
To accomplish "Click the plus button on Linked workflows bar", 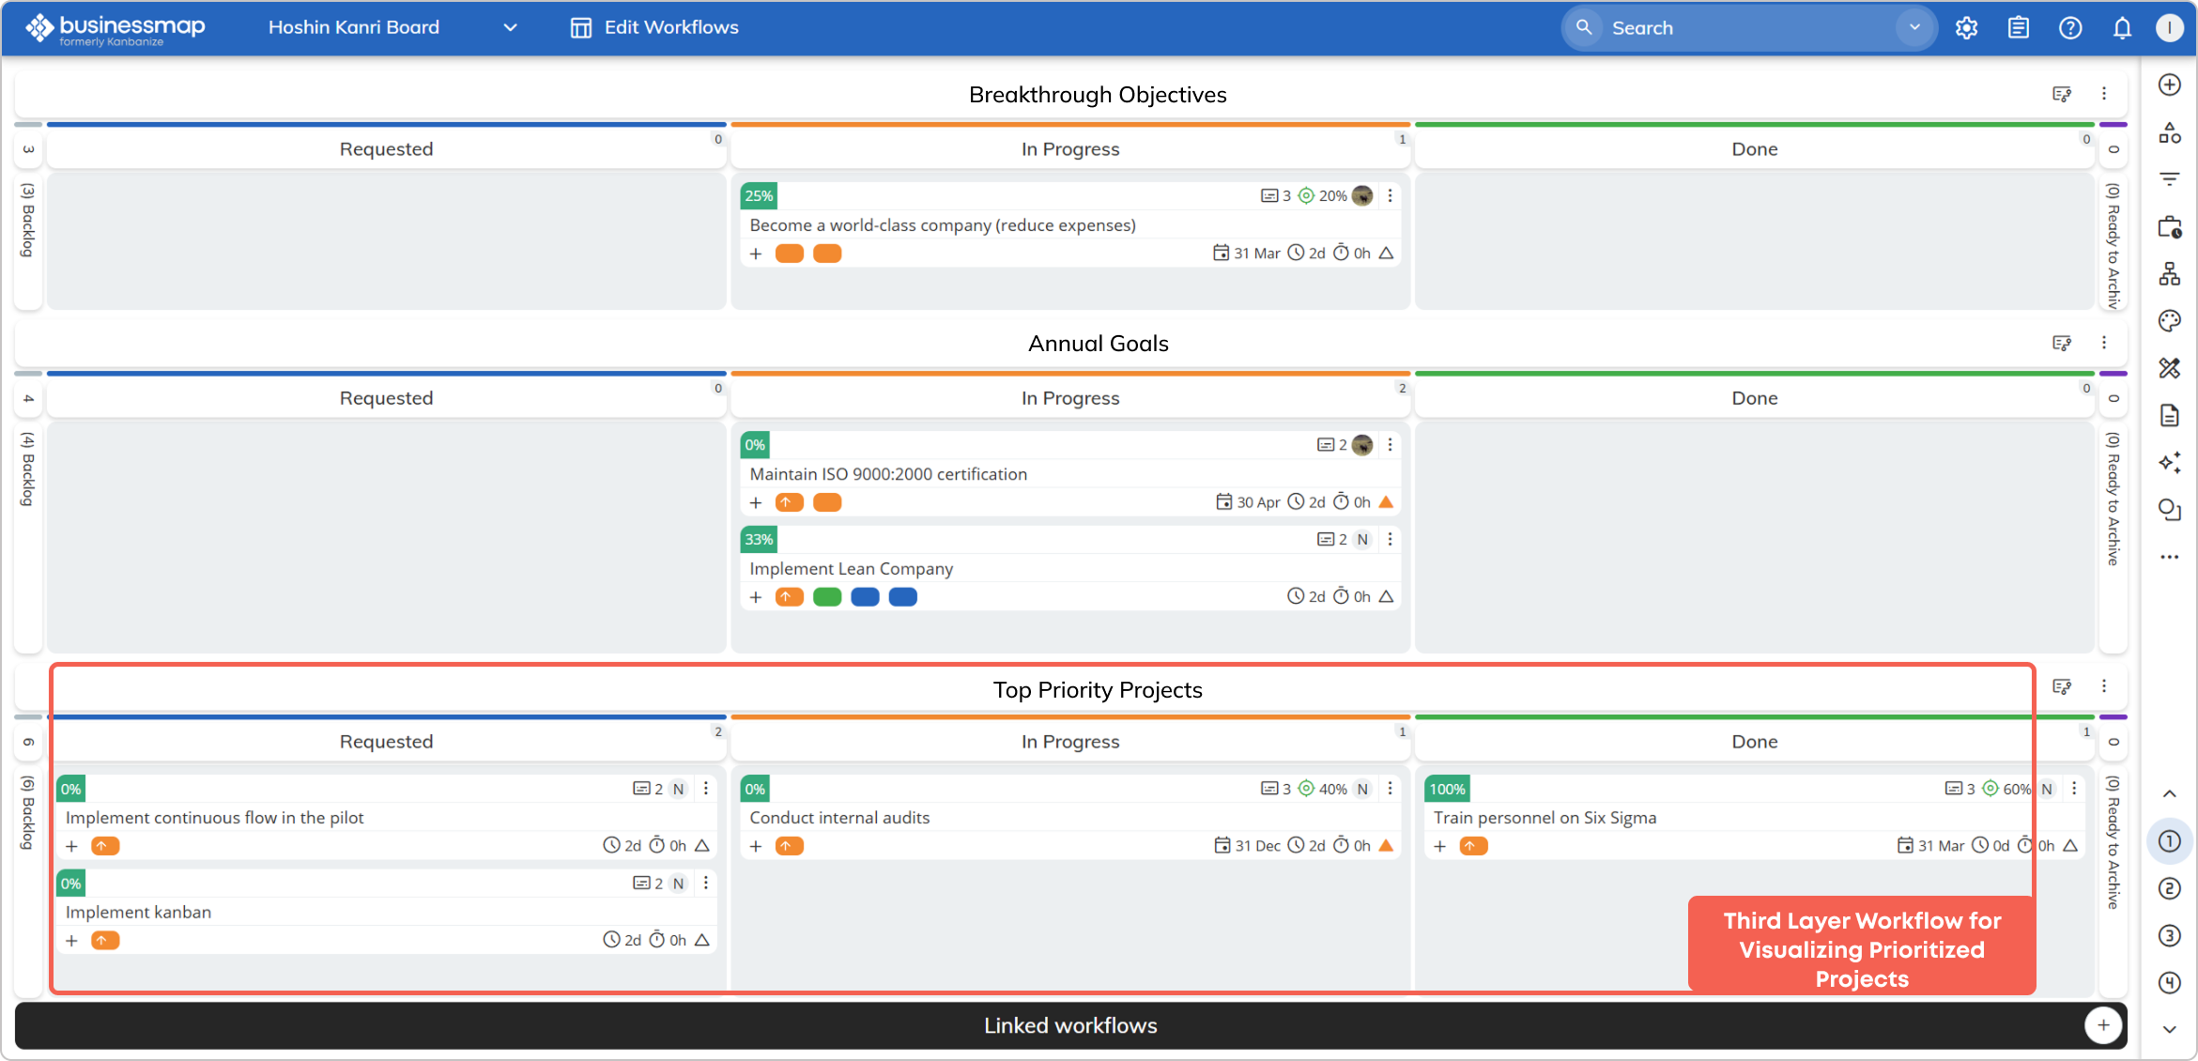I will [2103, 1025].
